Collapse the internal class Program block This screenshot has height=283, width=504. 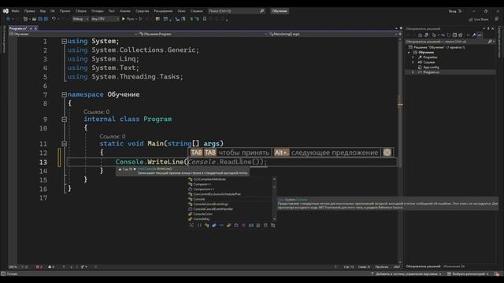tap(64, 119)
